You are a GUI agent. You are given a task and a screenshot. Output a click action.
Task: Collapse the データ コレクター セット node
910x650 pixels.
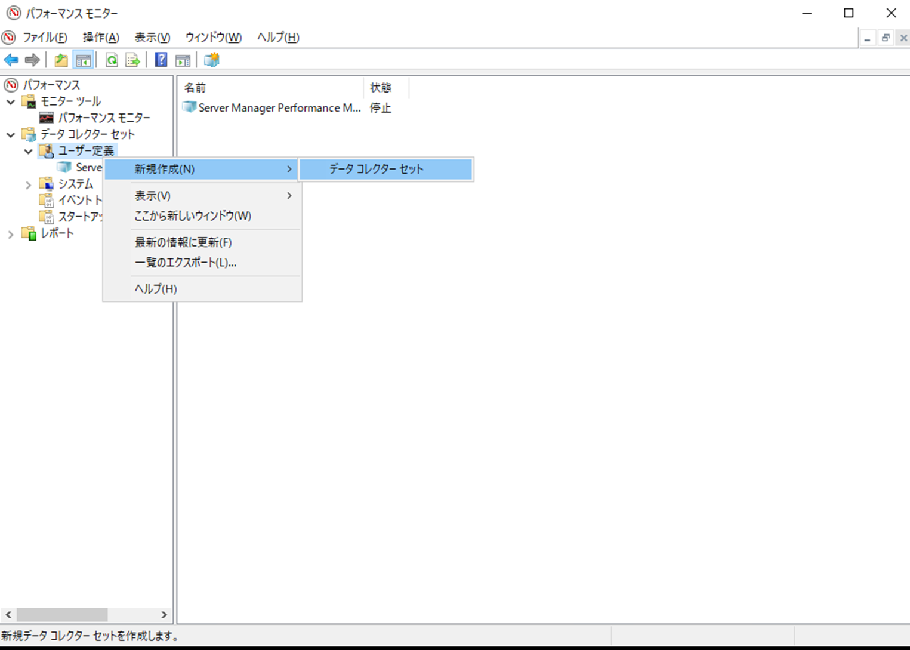point(11,134)
